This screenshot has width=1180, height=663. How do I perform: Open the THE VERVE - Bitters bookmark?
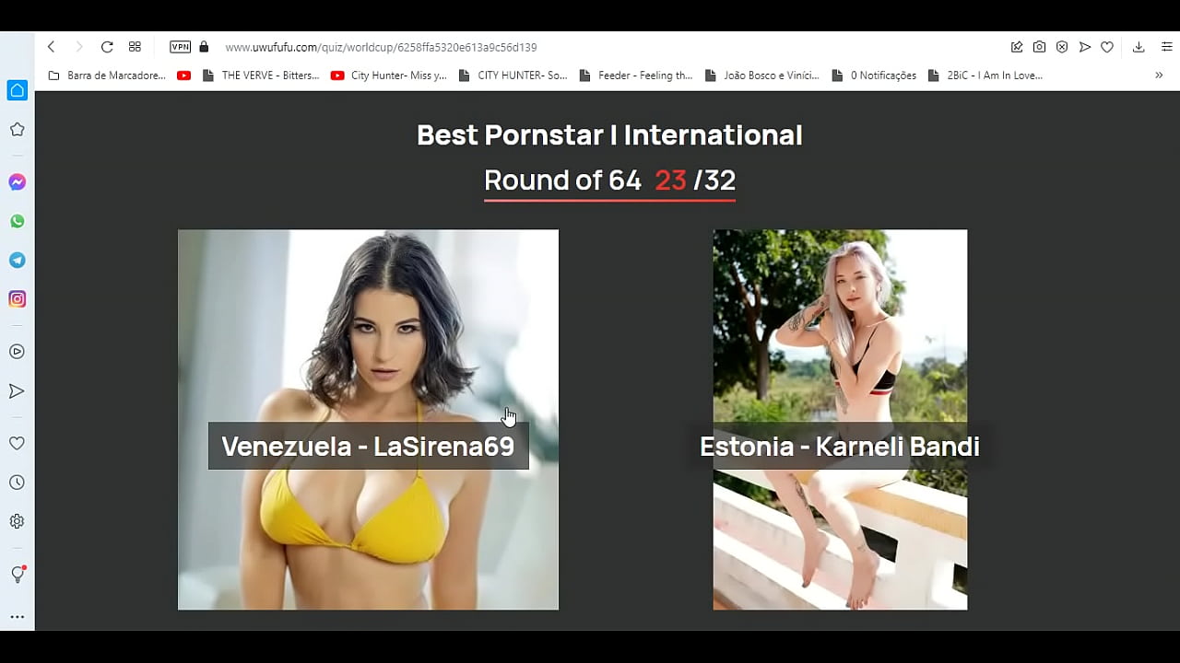tap(261, 76)
